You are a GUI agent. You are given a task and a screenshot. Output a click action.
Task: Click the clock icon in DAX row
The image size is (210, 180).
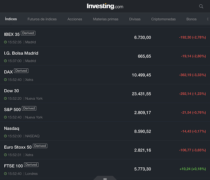[x=5, y=80]
